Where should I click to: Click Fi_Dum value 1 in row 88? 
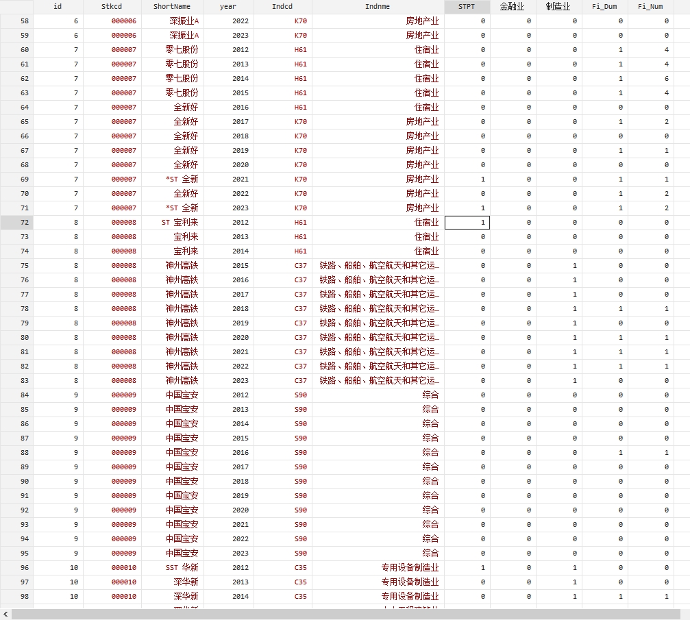621,453
